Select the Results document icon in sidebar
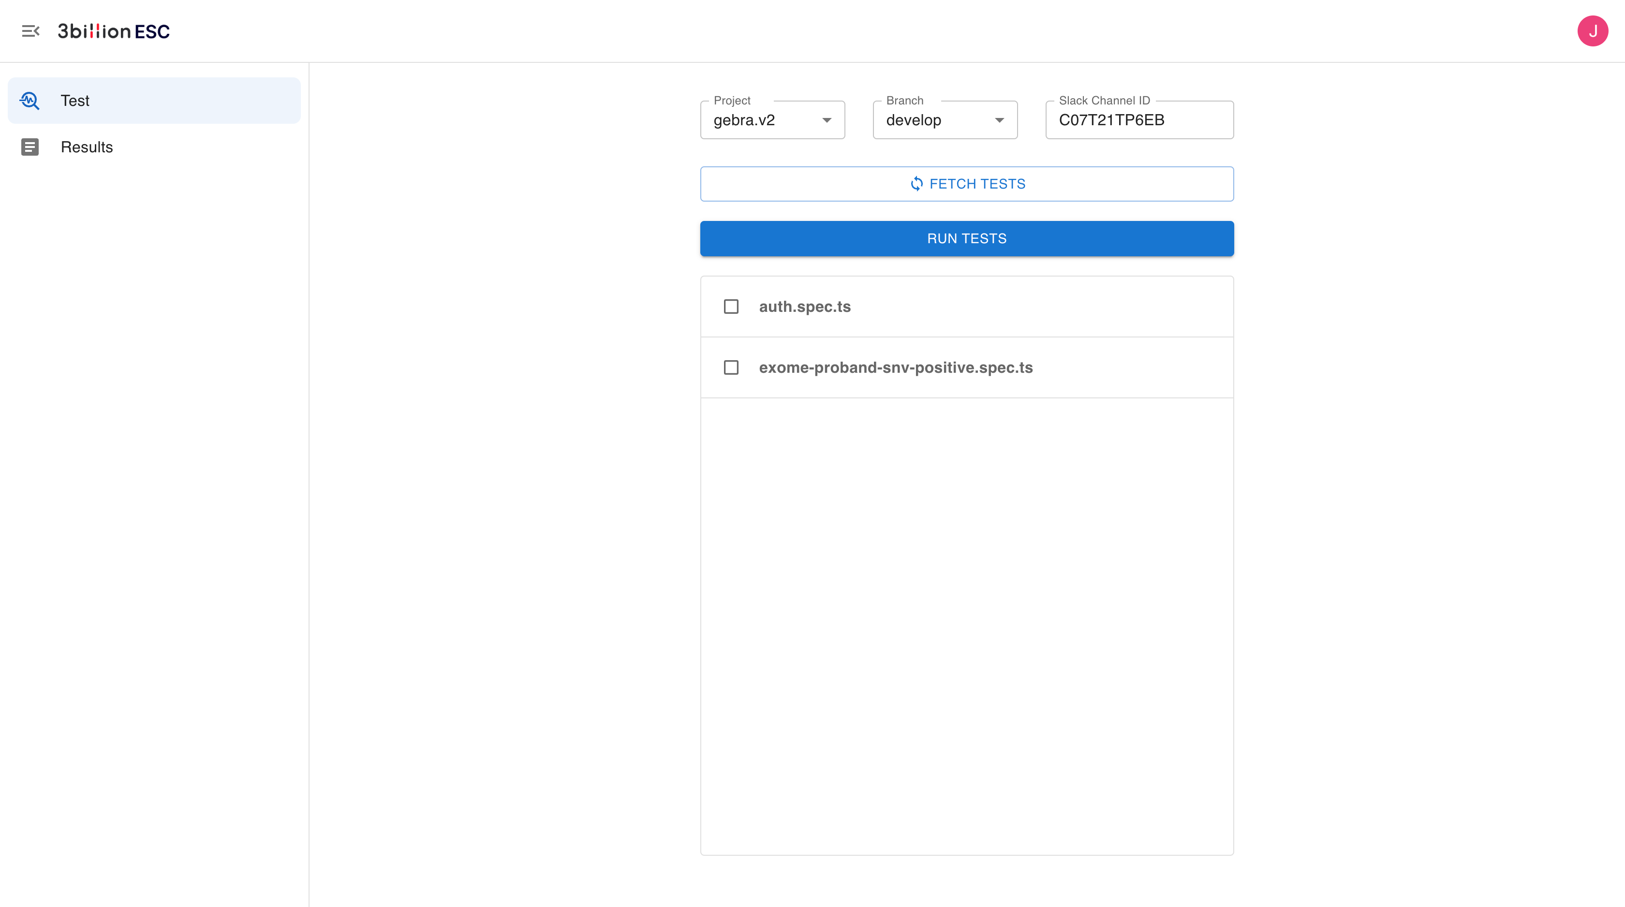The width and height of the screenshot is (1625, 907). click(30, 147)
